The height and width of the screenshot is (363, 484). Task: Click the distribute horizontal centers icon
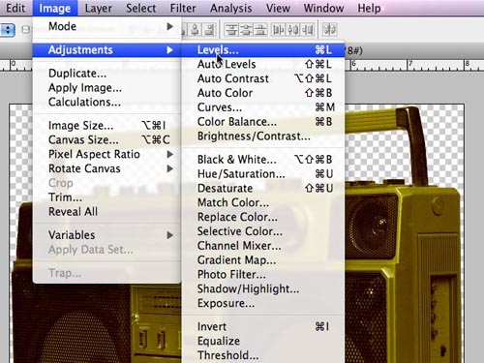coord(293,30)
